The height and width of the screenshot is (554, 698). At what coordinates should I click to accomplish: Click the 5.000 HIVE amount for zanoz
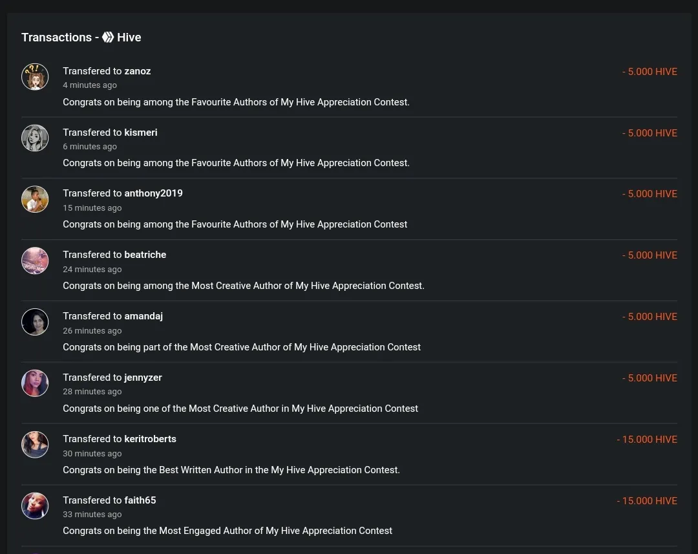[650, 72]
